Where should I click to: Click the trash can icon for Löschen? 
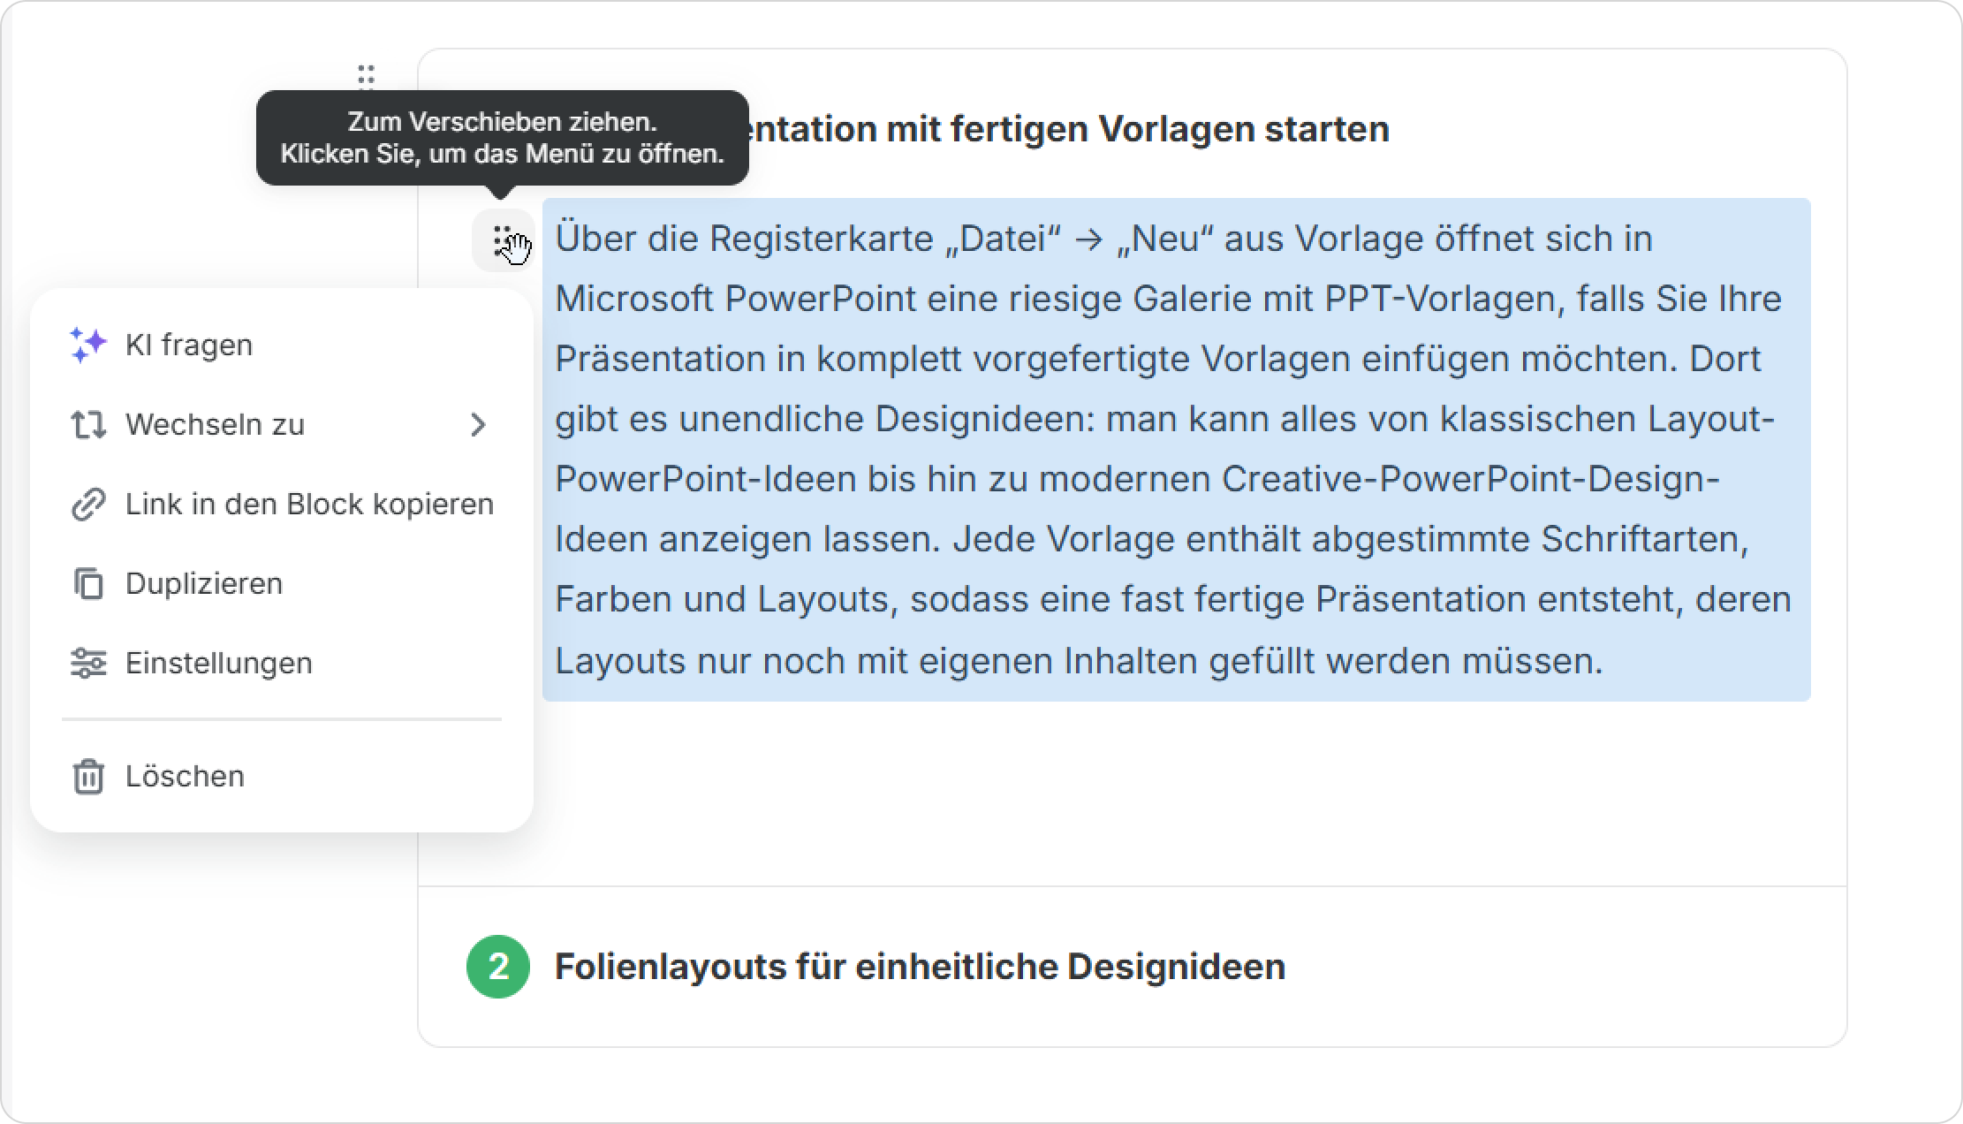(88, 777)
